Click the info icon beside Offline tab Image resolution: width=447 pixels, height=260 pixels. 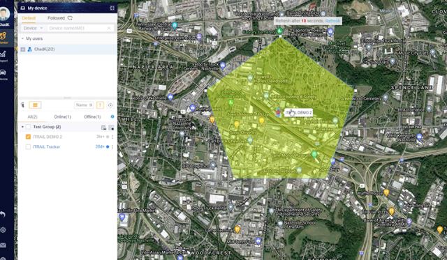[x=112, y=116]
